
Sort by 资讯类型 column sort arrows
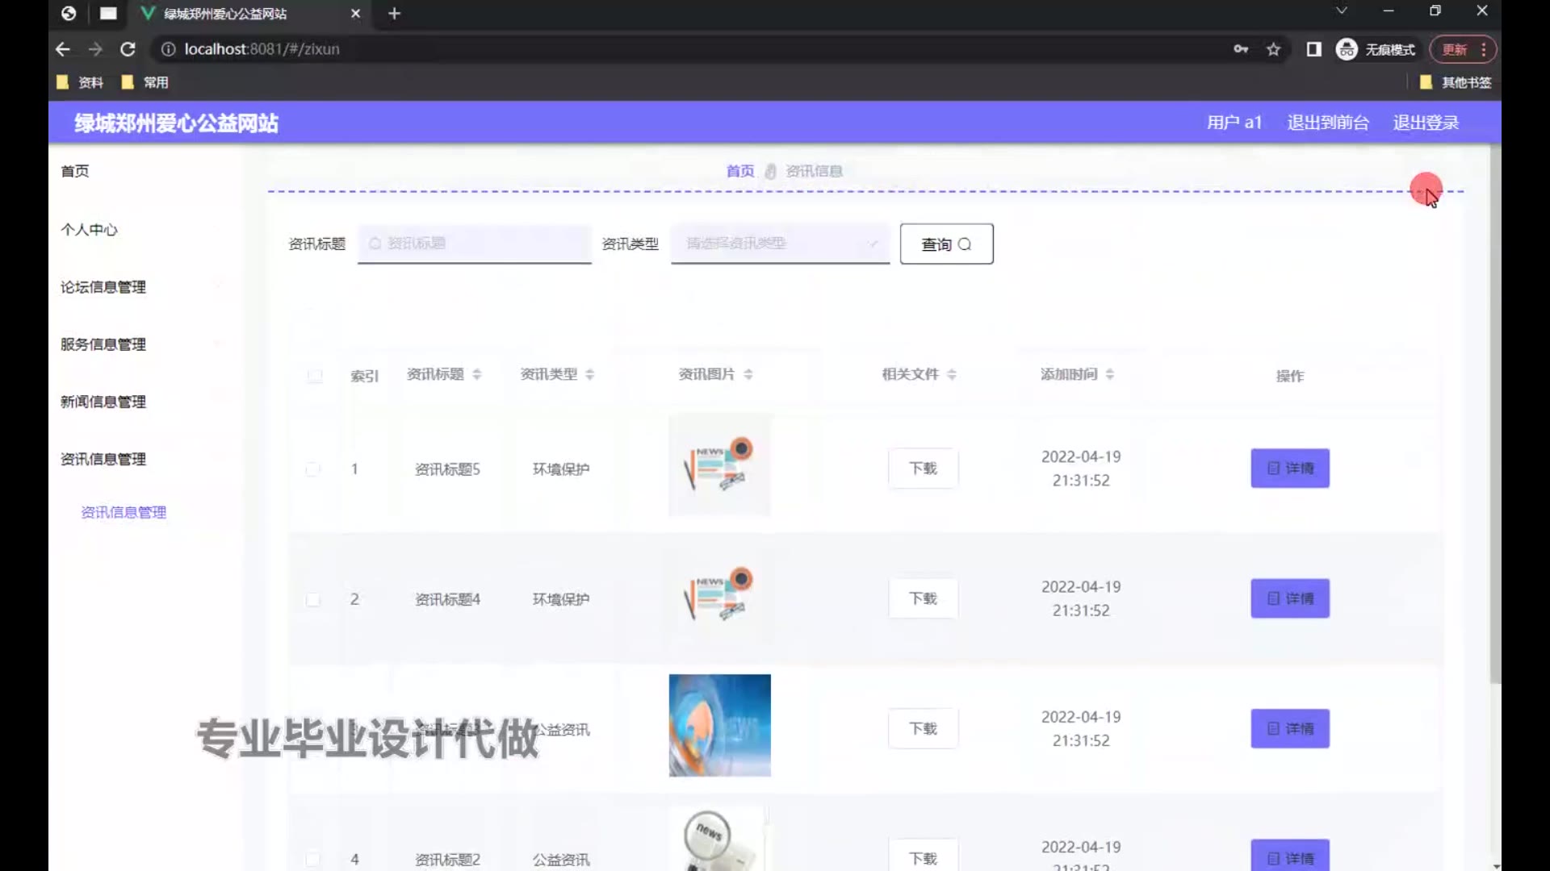(x=590, y=374)
